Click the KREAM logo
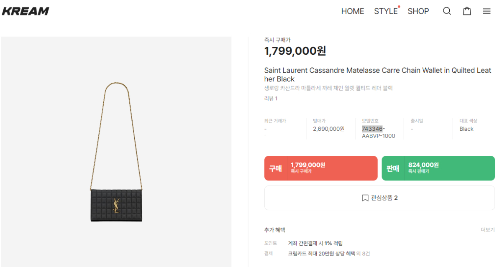The height and width of the screenshot is (267, 502). (26, 11)
